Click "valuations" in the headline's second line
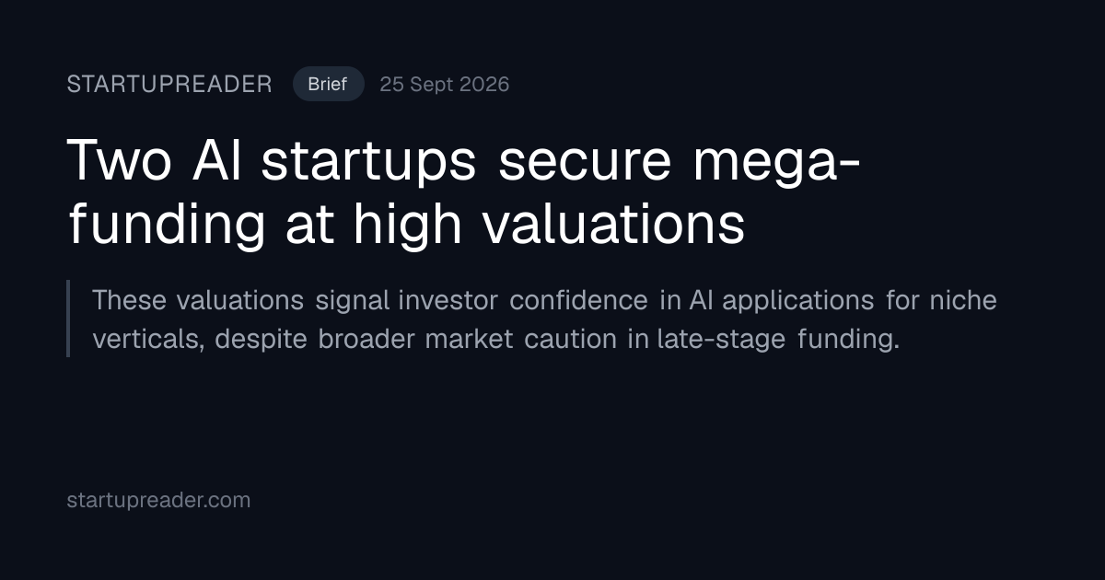Screen dimensions: 1105x580 (612, 224)
